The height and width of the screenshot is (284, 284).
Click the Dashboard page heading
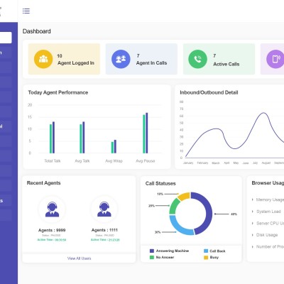pos(37,31)
